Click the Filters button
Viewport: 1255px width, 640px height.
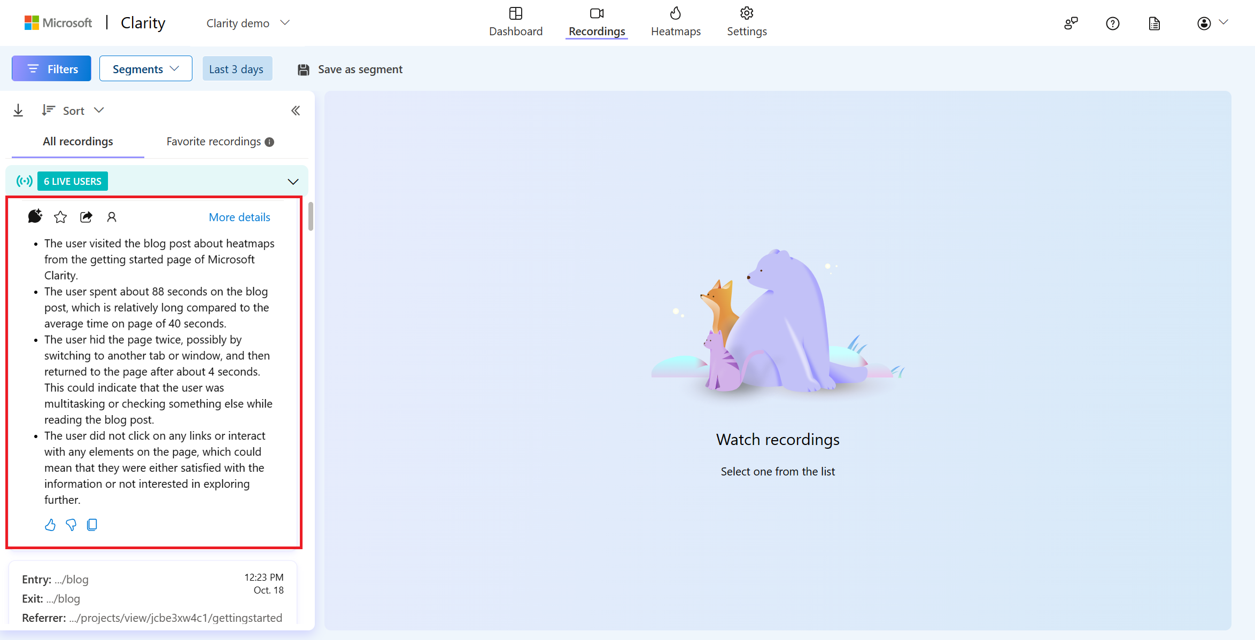click(51, 69)
